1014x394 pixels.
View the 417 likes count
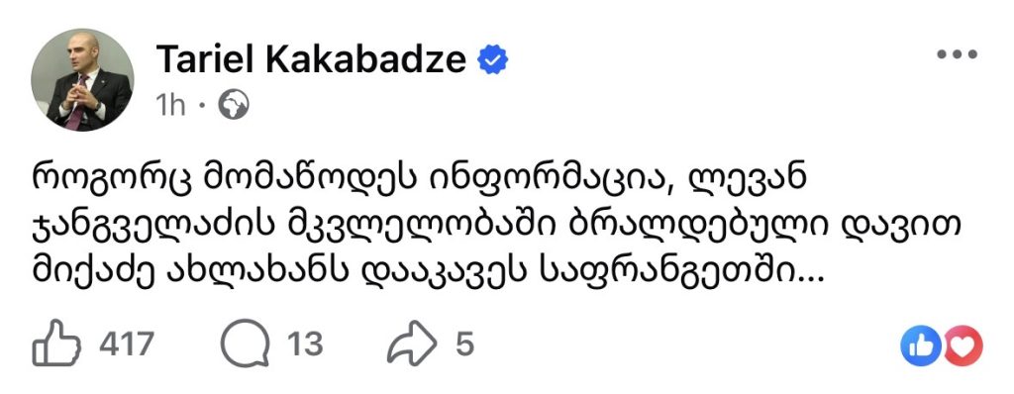click(127, 344)
